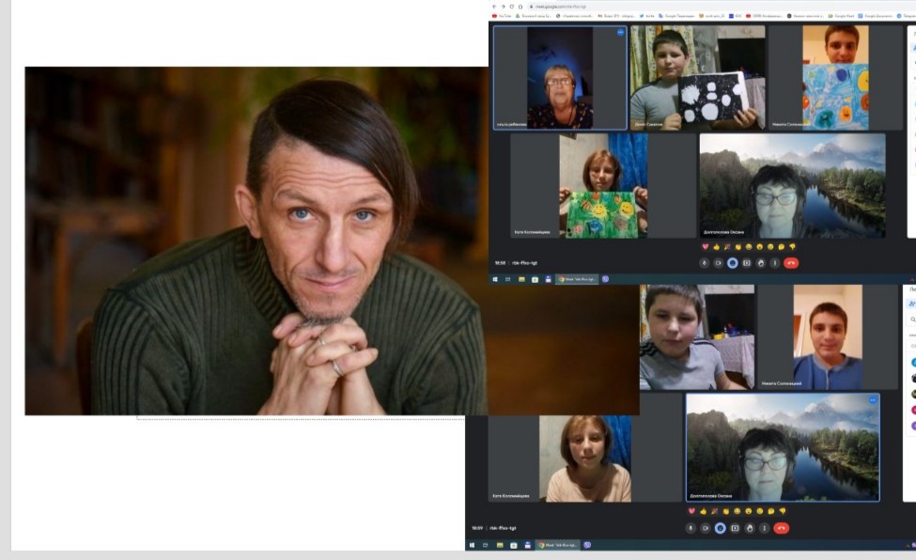Open more options menu in lower Meet window

[x=764, y=528]
